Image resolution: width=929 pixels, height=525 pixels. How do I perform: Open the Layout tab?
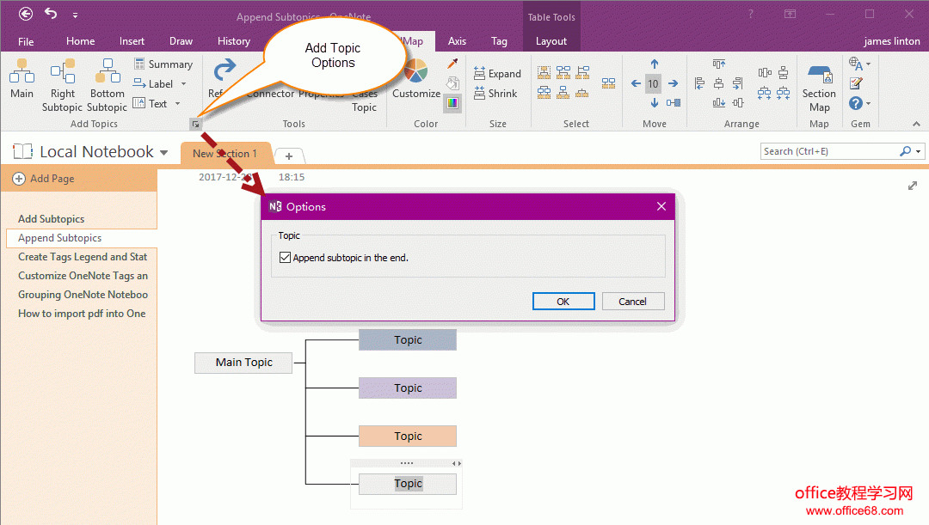(x=551, y=41)
